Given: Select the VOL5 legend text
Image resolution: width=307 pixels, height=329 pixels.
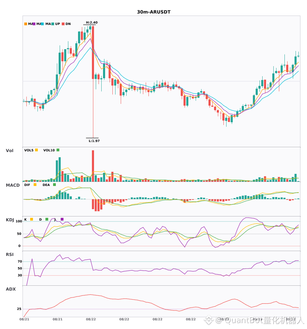Looking at the screenshot, I should [29, 150].
